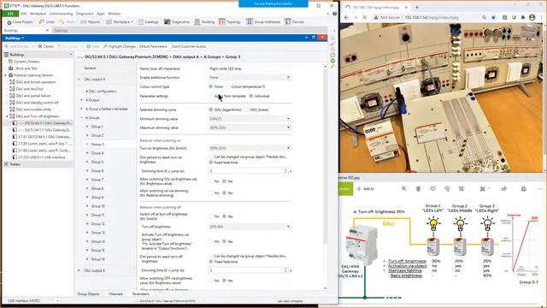
Task: Select Colour temperature Tc radio option
Action: pos(228,86)
